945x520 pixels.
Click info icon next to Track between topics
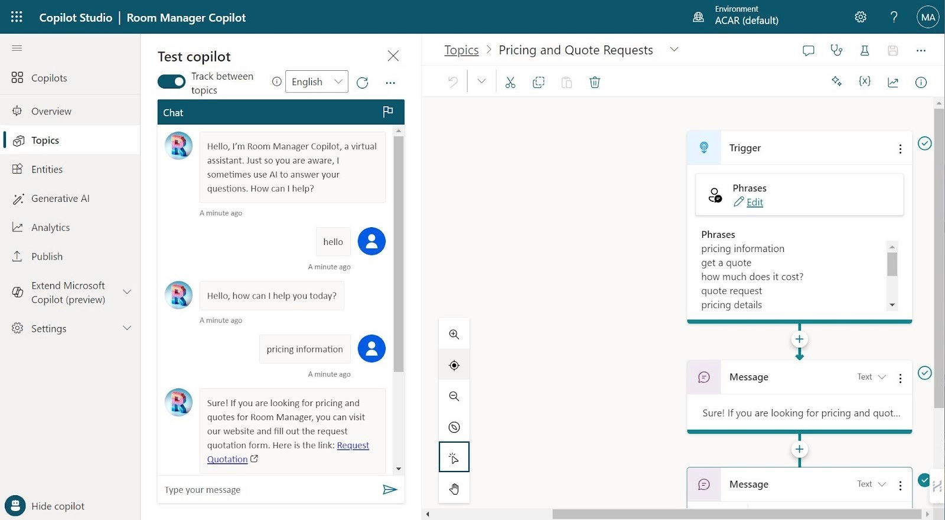pos(276,82)
